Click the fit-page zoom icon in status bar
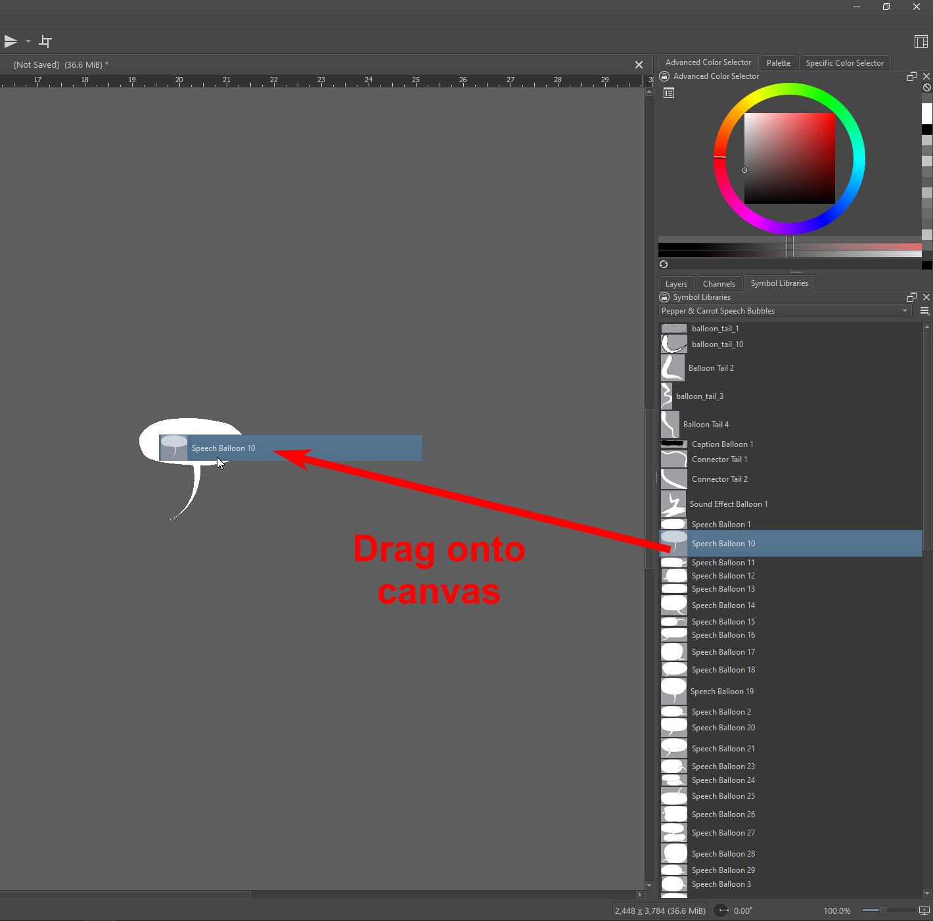Image resolution: width=933 pixels, height=921 pixels. [x=924, y=910]
